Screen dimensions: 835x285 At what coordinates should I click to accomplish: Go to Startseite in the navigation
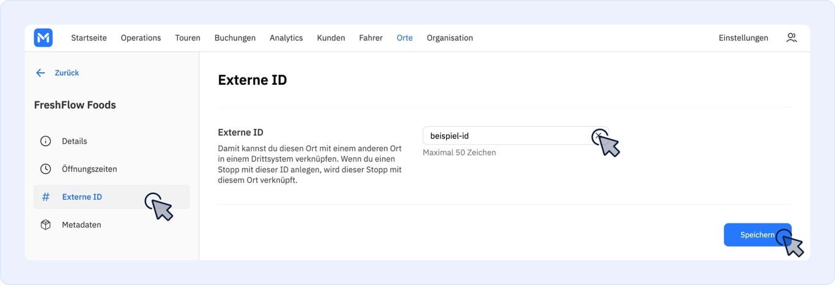[x=89, y=38]
